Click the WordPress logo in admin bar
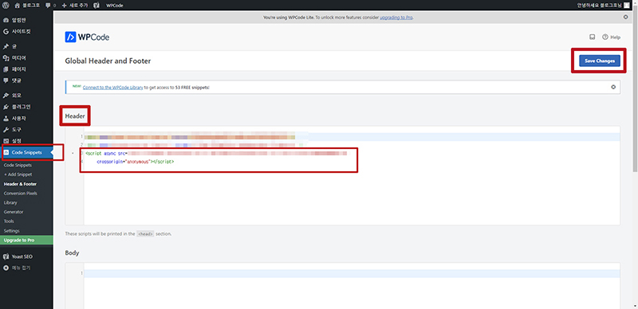Image resolution: width=638 pixels, height=309 pixels. tap(6, 6)
